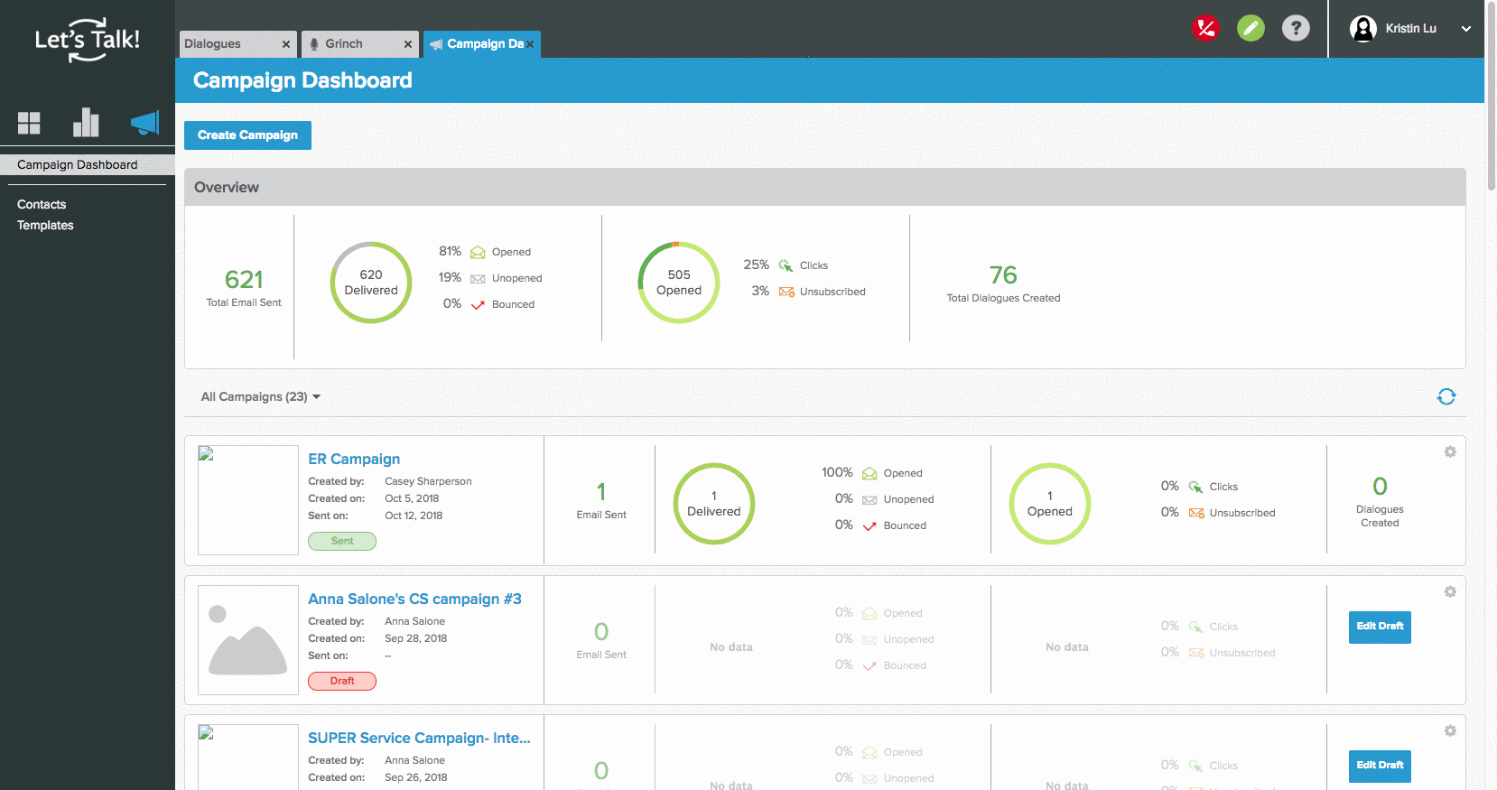Click the Anna Salone campaign thumbnail image

tap(248, 640)
